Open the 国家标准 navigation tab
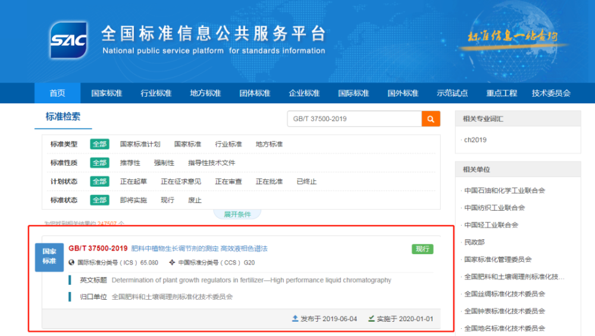This screenshot has height=336, width=595. point(107,93)
